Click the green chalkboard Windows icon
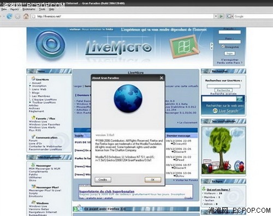The image size is (273, 216). click(184, 46)
